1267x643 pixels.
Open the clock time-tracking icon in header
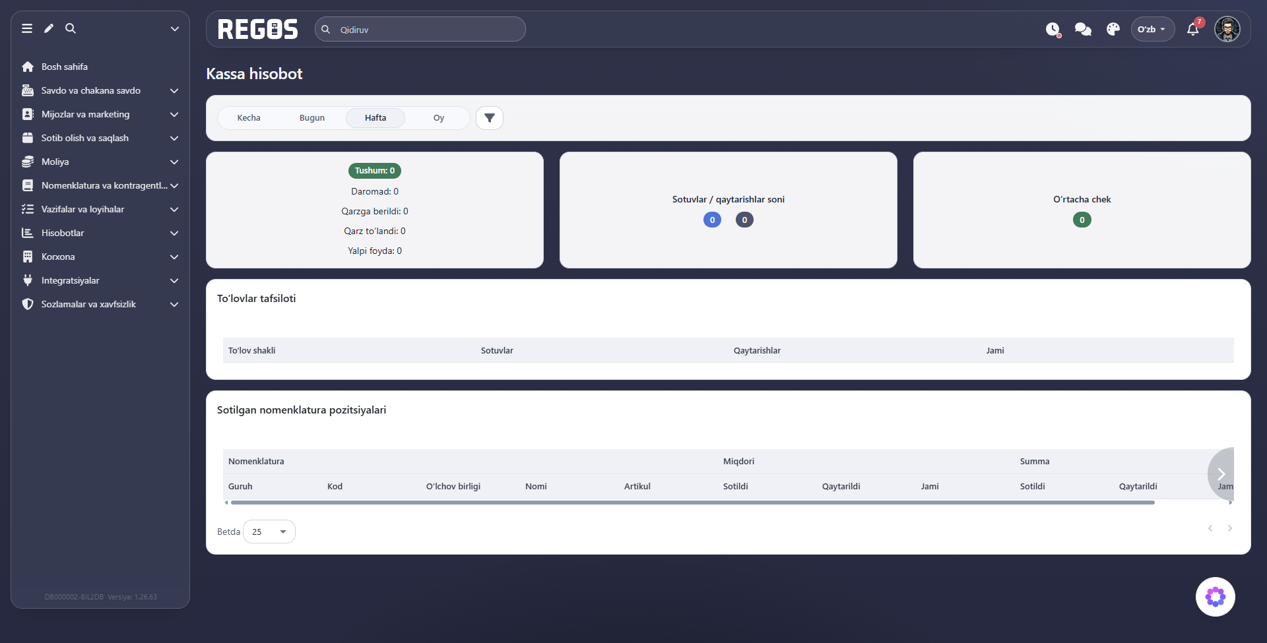1053,30
